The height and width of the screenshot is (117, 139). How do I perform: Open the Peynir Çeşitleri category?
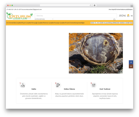point(27,23)
